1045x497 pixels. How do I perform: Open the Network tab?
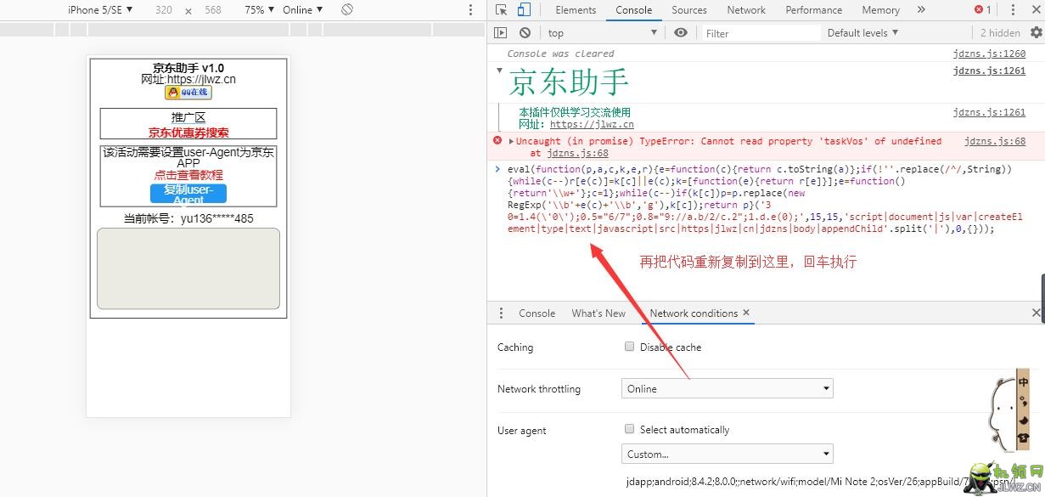(746, 10)
